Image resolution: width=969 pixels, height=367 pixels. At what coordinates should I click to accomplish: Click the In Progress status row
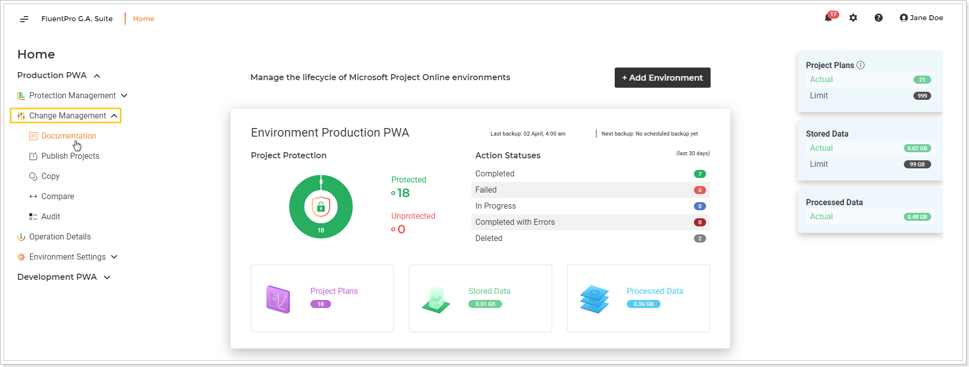coord(590,206)
